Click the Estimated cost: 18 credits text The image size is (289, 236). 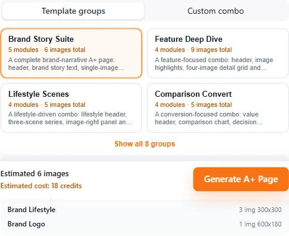(41, 186)
